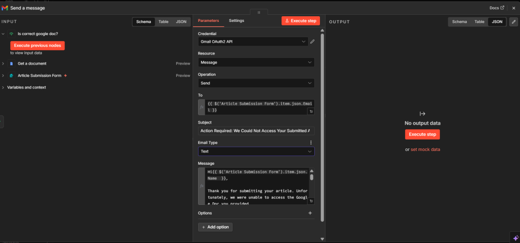Screen dimensions: 520x243
Task: Open the Operation dropdown showing Send
Action: (256, 83)
